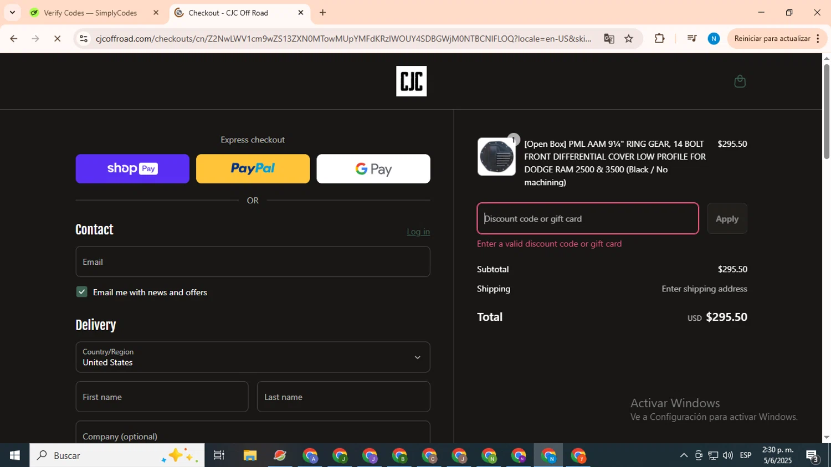Show hidden system tray icons
Image resolution: width=831 pixels, height=467 pixels.
(x=684, y=455)
